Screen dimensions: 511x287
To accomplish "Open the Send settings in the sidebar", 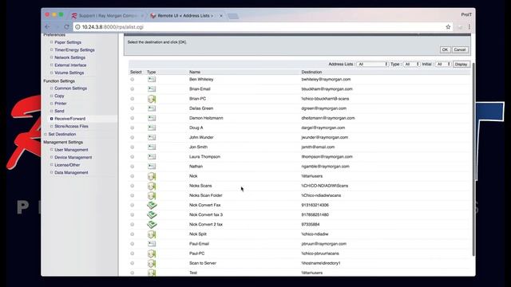I will point(59,111).
